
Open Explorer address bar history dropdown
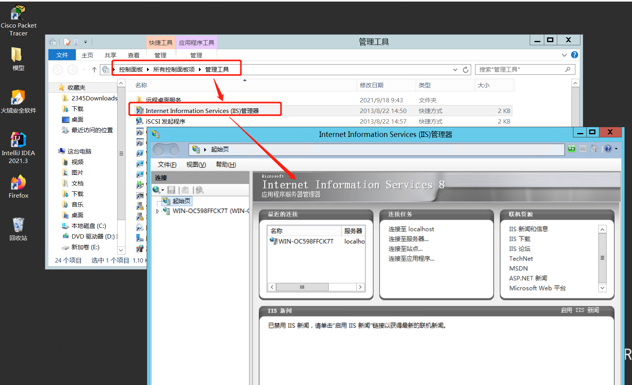[x=455, y=70]
